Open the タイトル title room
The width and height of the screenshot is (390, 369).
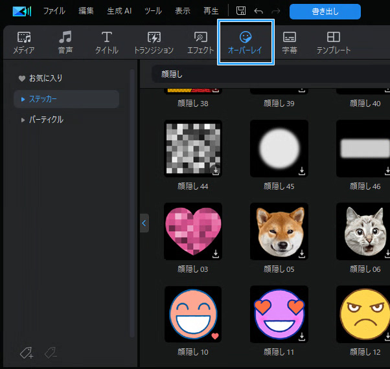tap(107, 43)
